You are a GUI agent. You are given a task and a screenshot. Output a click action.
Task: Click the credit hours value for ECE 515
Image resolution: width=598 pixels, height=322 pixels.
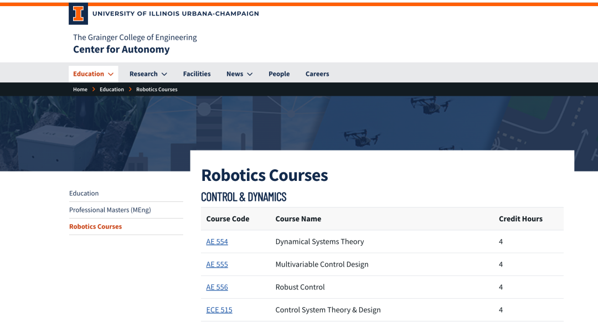501,310
